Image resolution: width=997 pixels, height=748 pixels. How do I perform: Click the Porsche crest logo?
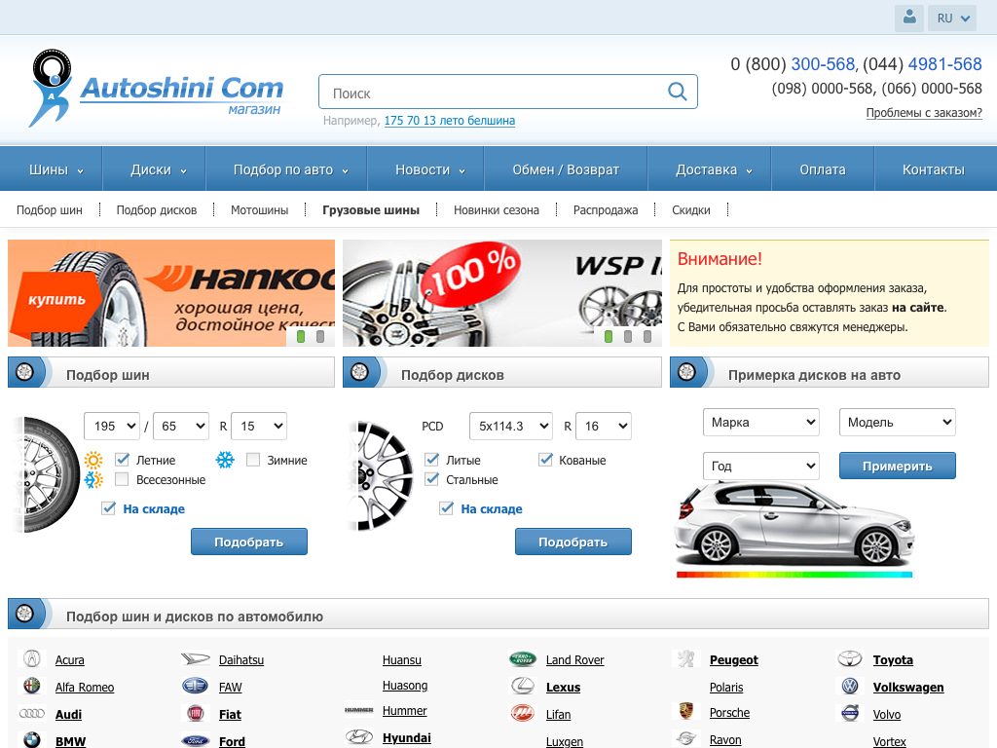coord(686,710)
